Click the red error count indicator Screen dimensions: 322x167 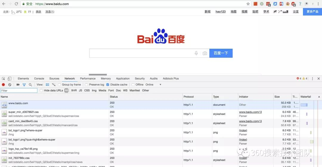[299, 79]
